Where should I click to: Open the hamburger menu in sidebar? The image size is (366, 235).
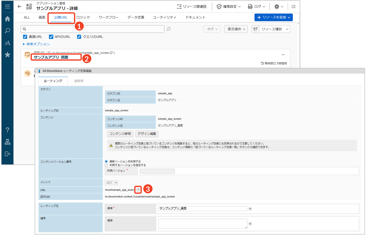coord(8,7)
